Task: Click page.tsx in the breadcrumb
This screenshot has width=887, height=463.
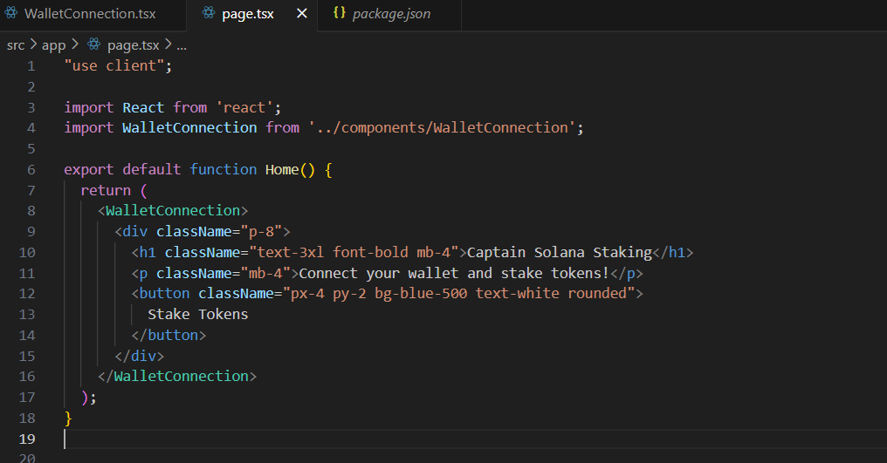Action: pyautogui.click(x=134, y=45)
